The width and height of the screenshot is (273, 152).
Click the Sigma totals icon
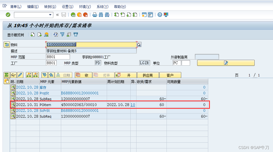click(x=7, y=75)
